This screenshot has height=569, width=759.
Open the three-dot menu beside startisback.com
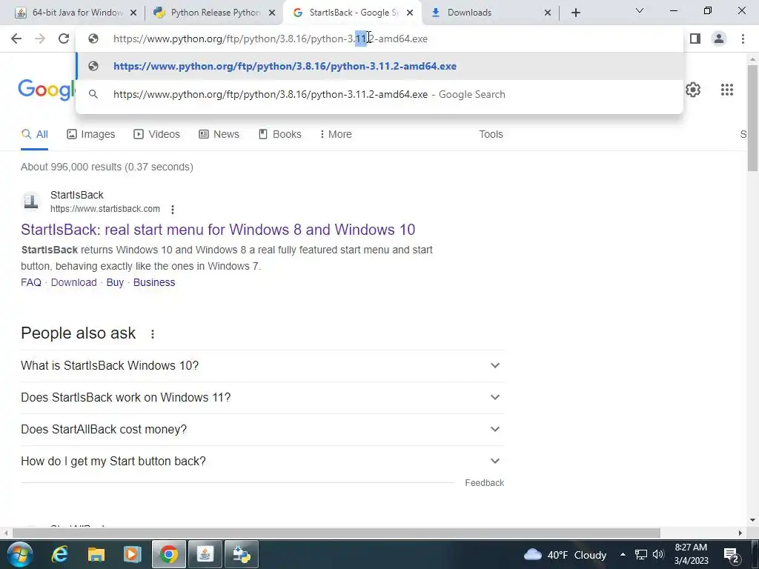tap(172, 210)
